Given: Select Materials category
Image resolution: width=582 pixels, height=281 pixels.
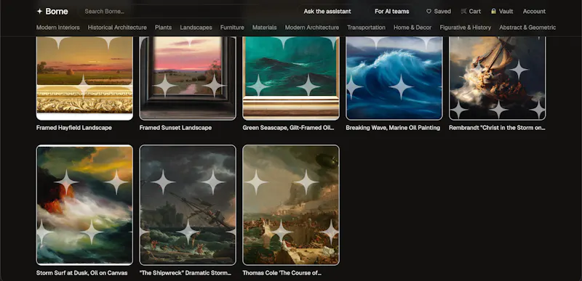Looking at the screenshot, I should (264, 28).
